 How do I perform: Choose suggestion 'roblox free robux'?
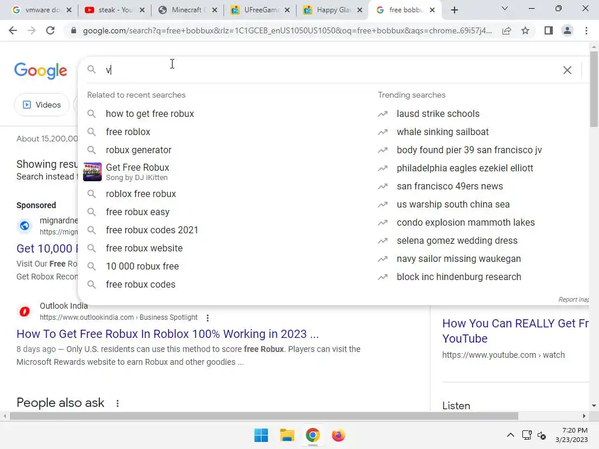[x=140, y=194]
